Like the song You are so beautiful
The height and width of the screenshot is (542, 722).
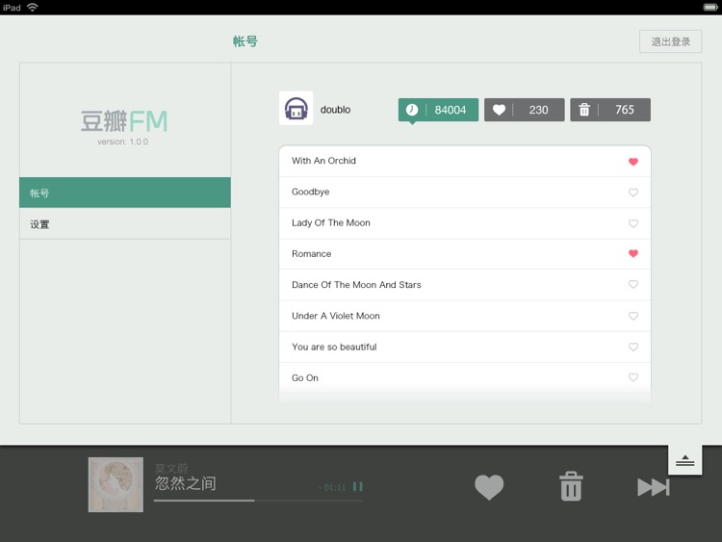coord(633,347)
